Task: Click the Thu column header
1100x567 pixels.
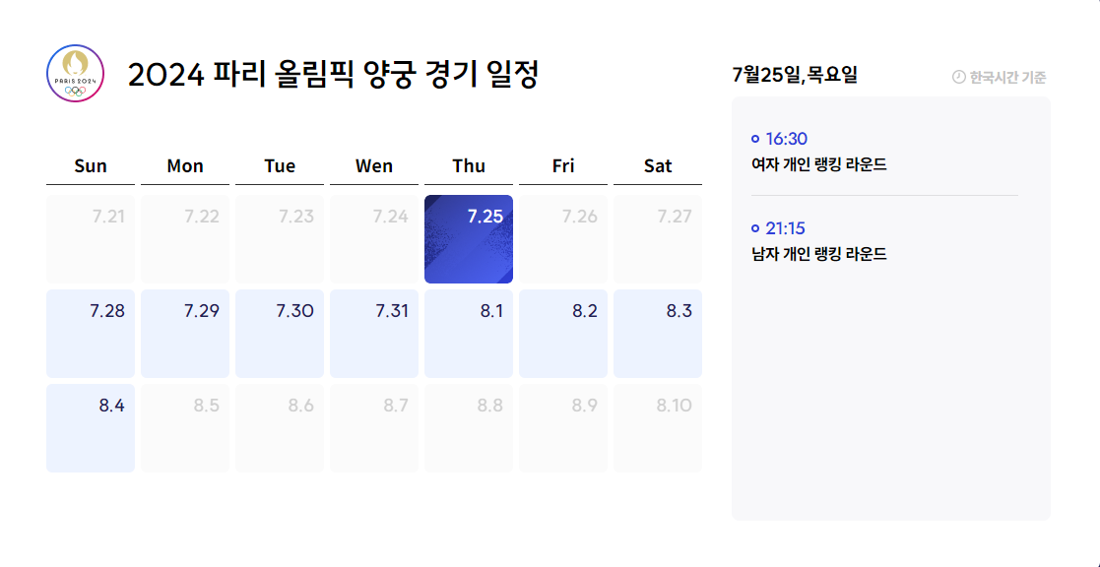Action: pyautogui.click(x=469, y=165)
